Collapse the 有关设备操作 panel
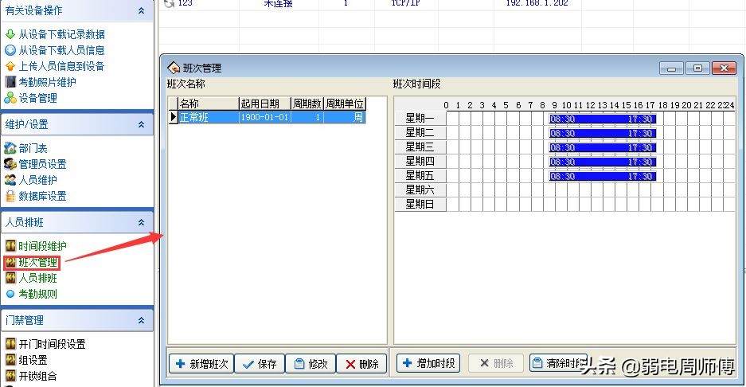746x387 pixels. pyautogui.click(x=141, y=10)
